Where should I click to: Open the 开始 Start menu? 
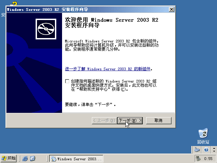(9, 158)
